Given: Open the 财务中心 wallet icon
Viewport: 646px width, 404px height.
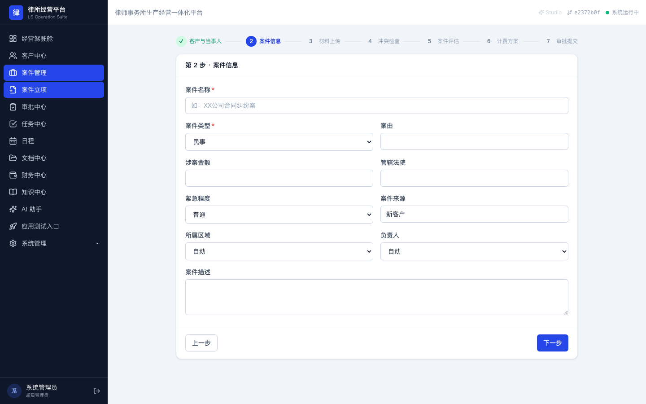Looking at the screenshot, I should pyautogui.click(x=13, y=175).
